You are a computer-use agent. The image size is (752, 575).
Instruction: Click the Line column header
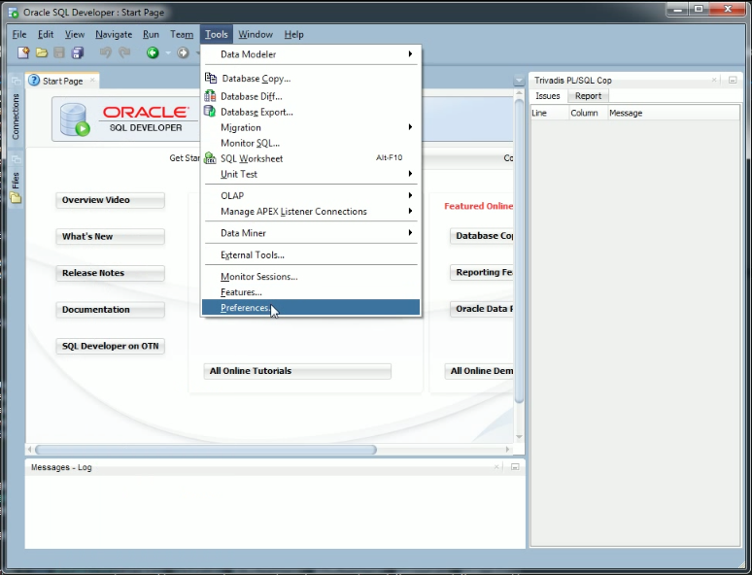pos(550,113)
